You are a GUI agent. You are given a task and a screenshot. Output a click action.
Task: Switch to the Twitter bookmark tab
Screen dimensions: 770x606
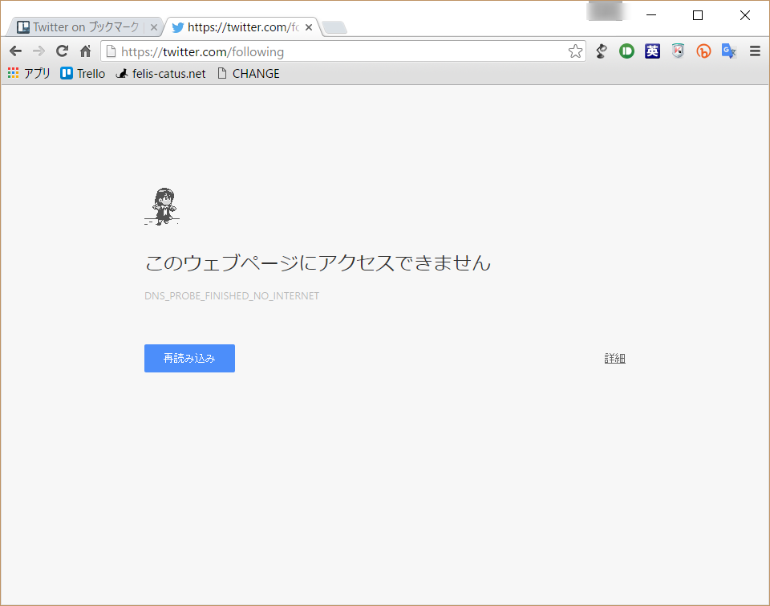[x=80, y=26]
